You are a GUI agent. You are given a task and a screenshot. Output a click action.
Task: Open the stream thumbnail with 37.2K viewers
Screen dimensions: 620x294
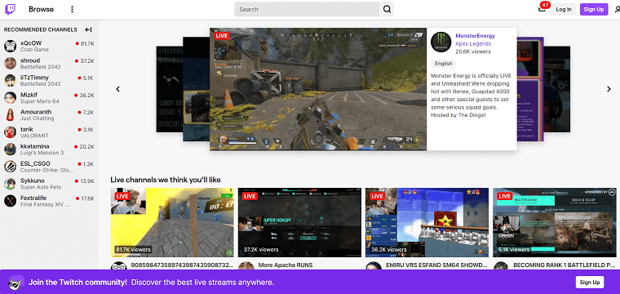pos(299,222)
